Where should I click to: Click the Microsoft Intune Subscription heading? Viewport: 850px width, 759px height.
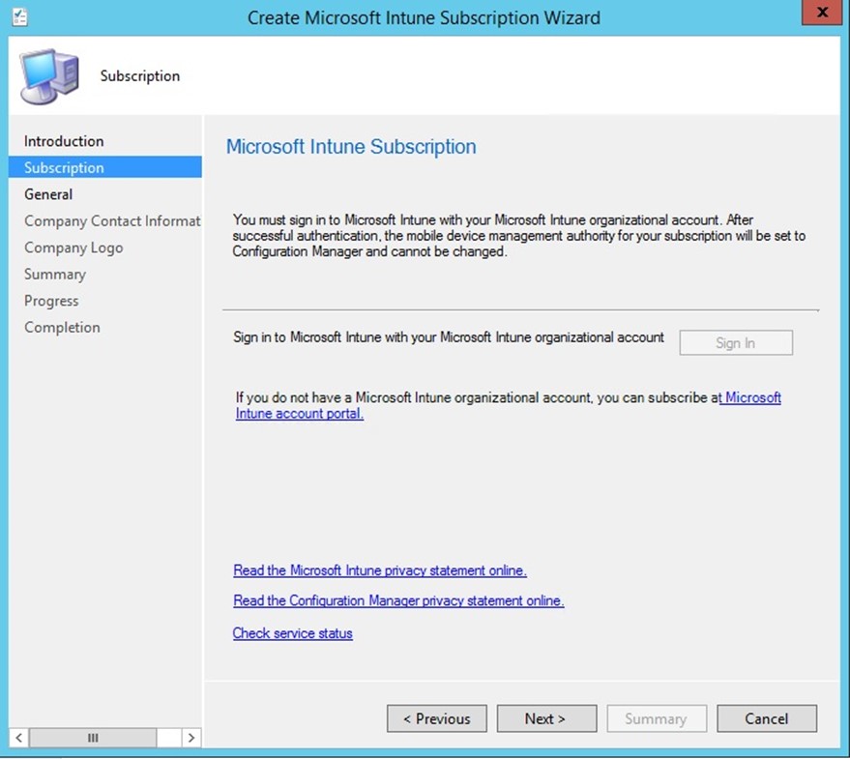pyautogui.click(x=351, y=146)
